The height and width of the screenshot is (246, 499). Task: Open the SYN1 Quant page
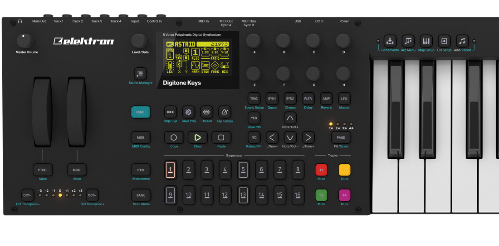tap(272, 99)
